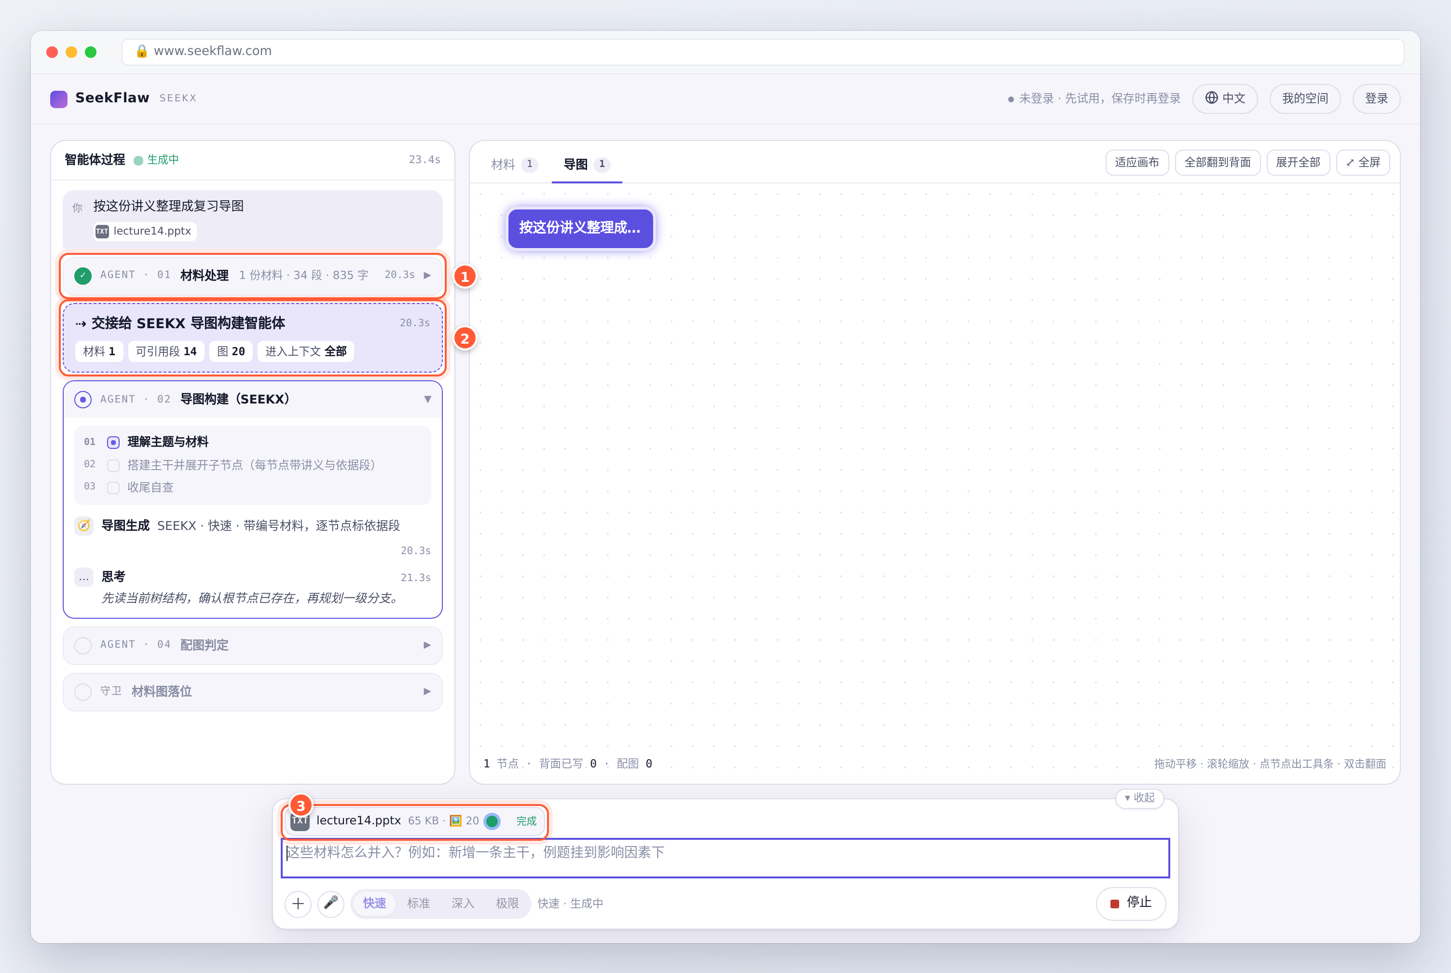This screenshot has height=973, width=1451.
Task: Click the 登录 button
Action: (x=1377, y=98)
